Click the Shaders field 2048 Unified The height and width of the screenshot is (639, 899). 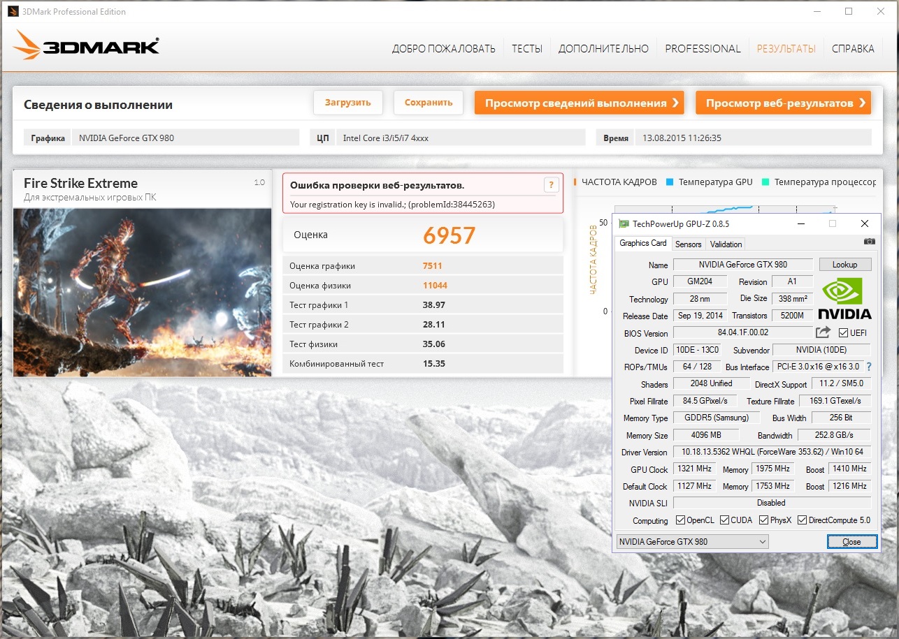[x=711, y=383]
